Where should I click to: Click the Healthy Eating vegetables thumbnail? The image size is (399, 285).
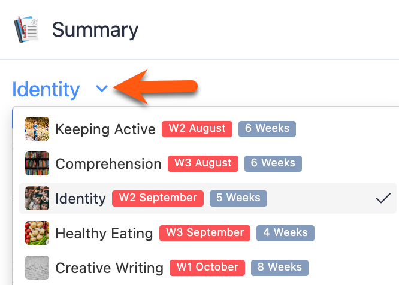pyautogui.click(x=37, y=233)
